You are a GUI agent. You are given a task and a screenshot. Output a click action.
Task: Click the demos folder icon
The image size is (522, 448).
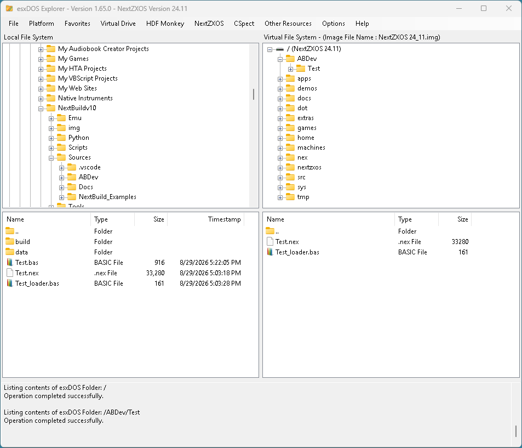pos(290,88)
